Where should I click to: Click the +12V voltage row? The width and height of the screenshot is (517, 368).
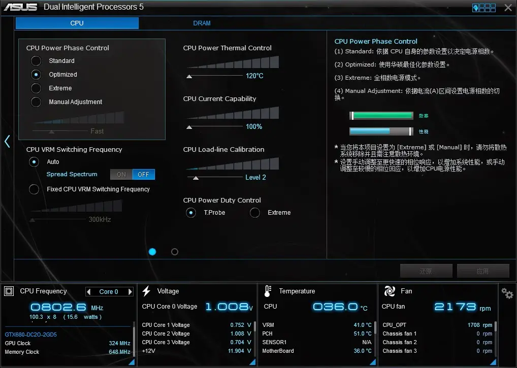[197, 351]
